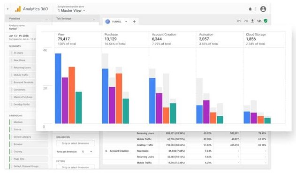Open the FUNNEL tab dropdown arrow

tap(126, 22)
